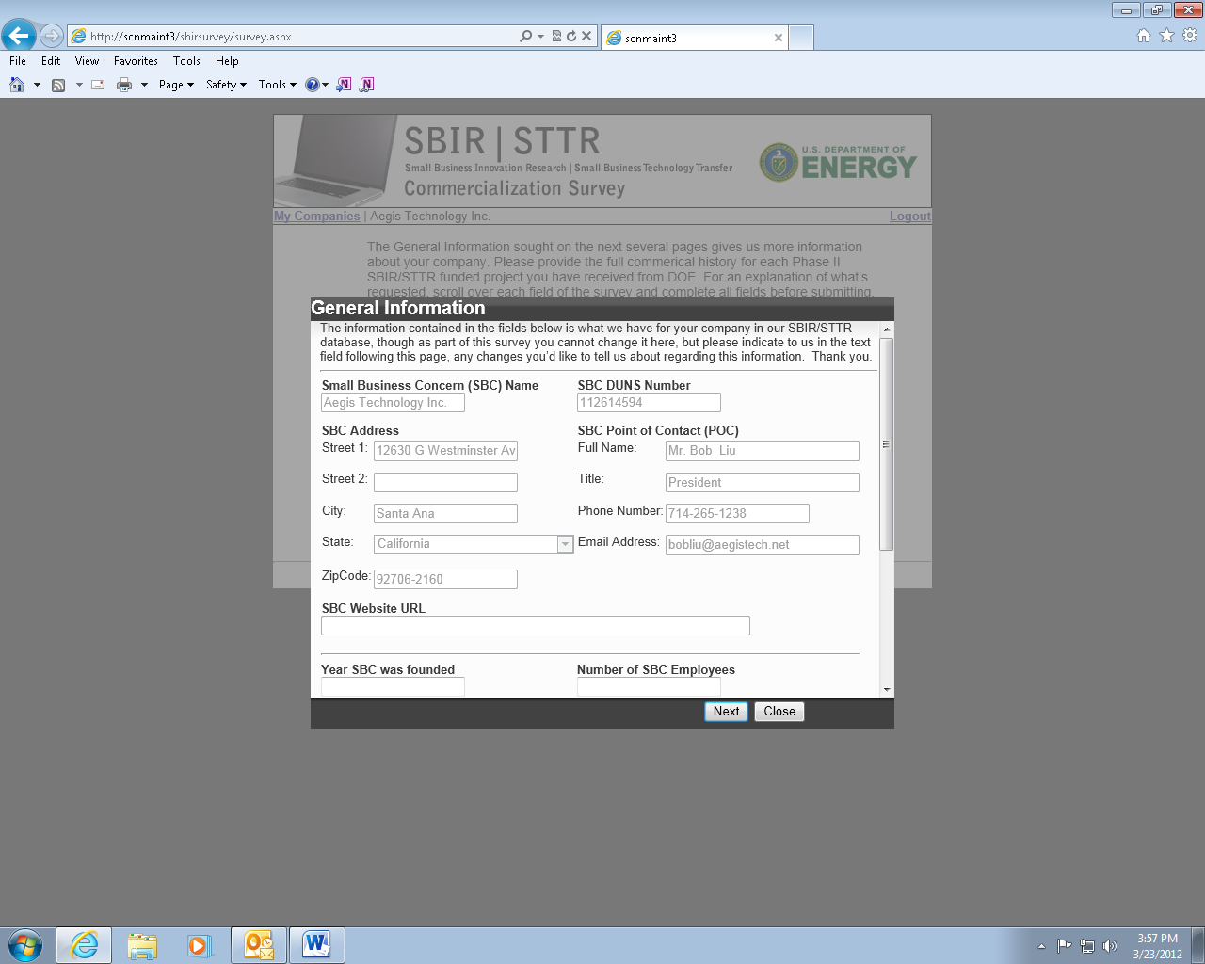Image resolution: width=1205 pixels, height=964 pixels.
Task: Follow the My Companies link
Action: pos(317,217)
